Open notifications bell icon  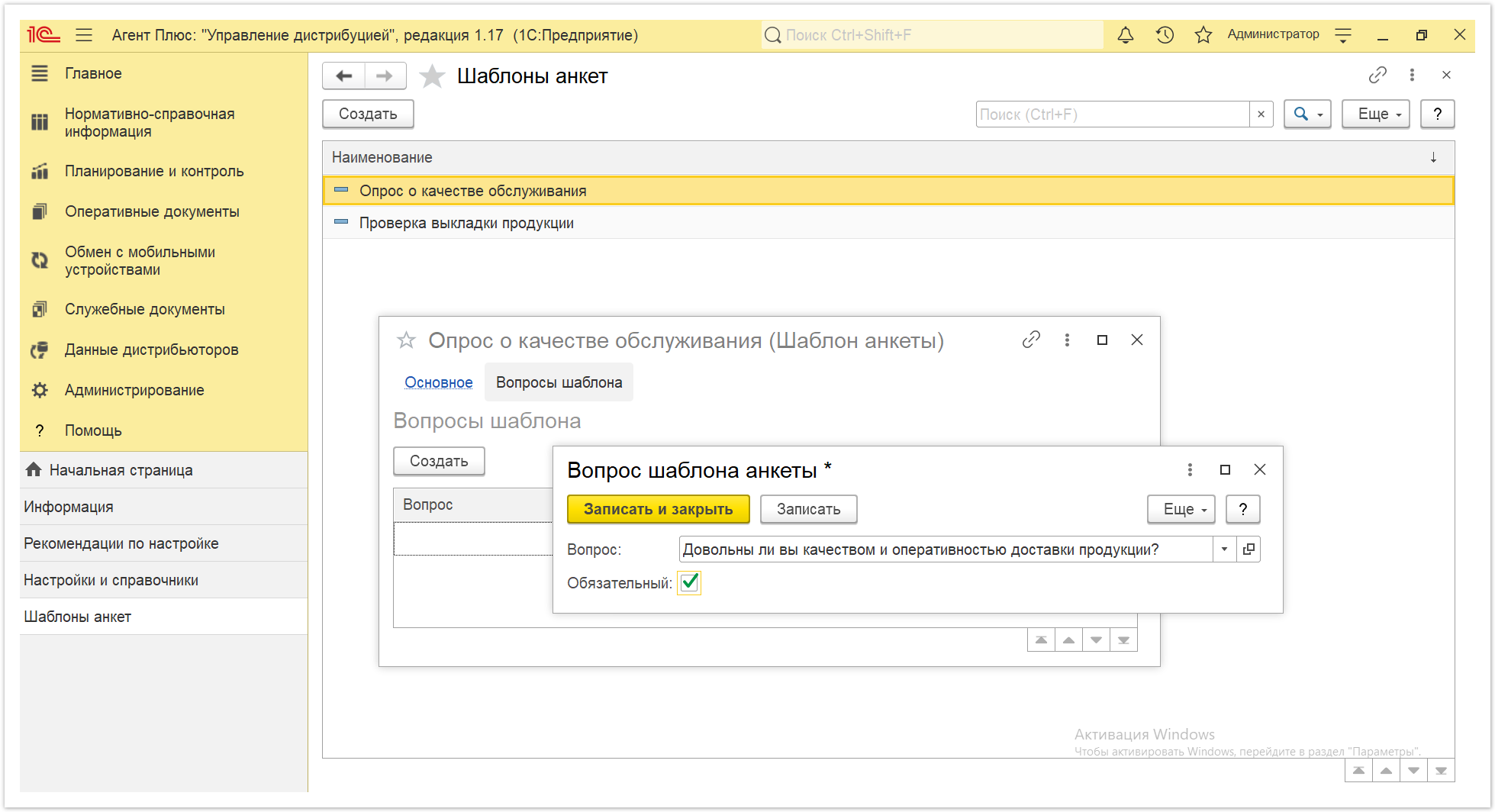[x=1125, y=35]
